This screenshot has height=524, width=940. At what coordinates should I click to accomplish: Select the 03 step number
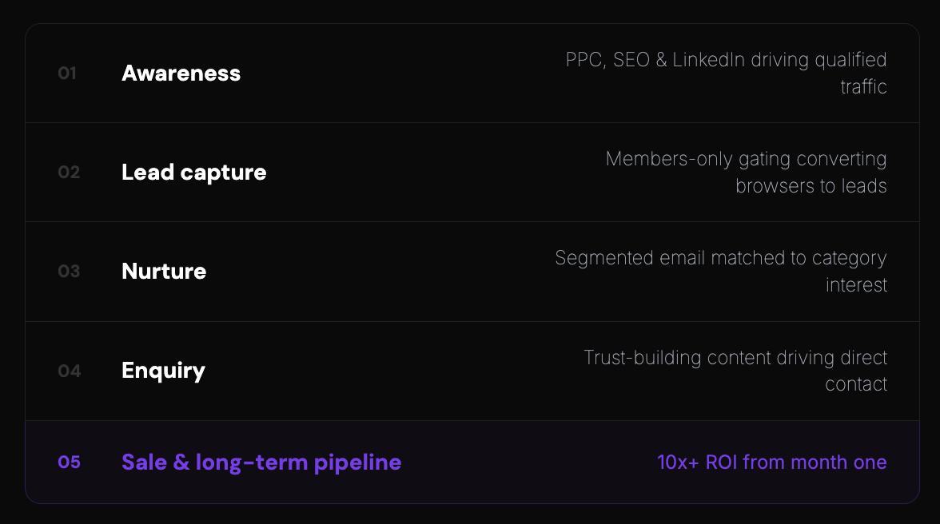click(69, 272)
